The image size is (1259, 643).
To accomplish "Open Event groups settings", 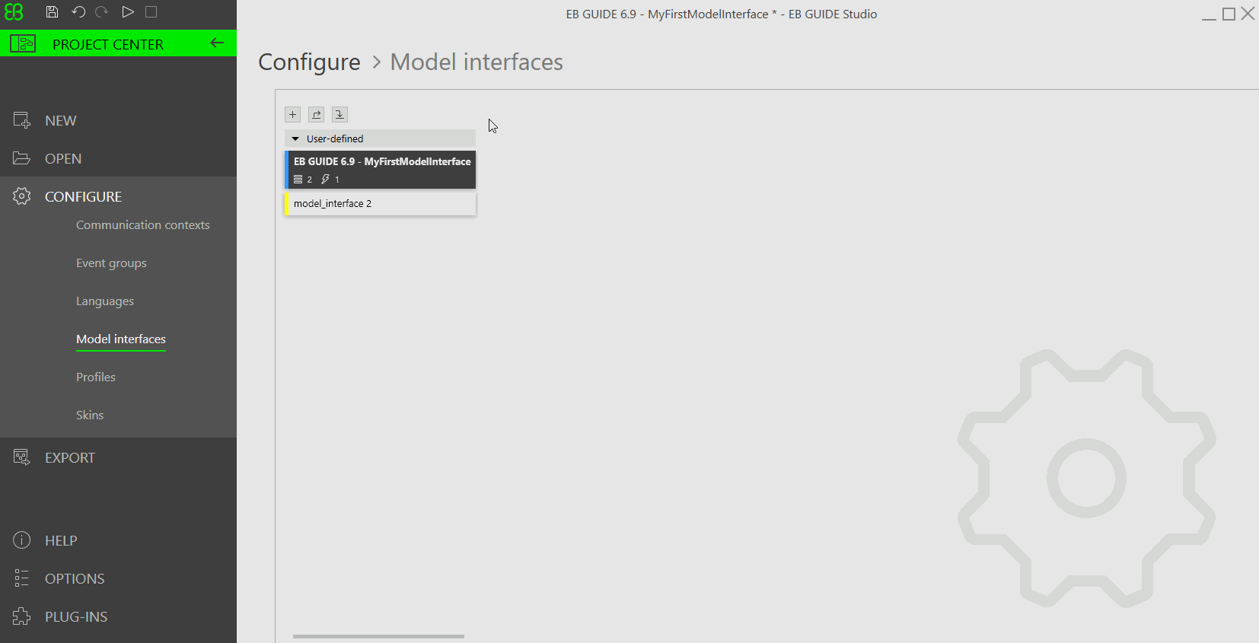I will (111, 263).
